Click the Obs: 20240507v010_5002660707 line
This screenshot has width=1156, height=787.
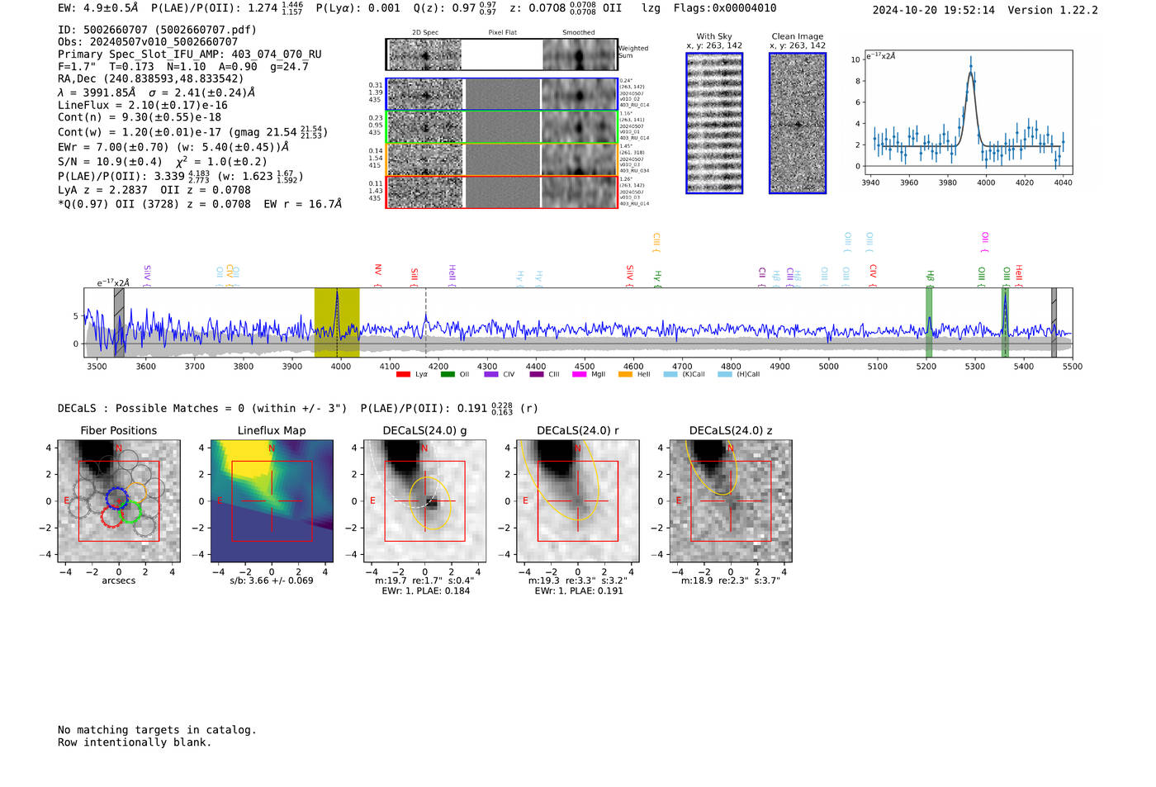tap(148, 42)
